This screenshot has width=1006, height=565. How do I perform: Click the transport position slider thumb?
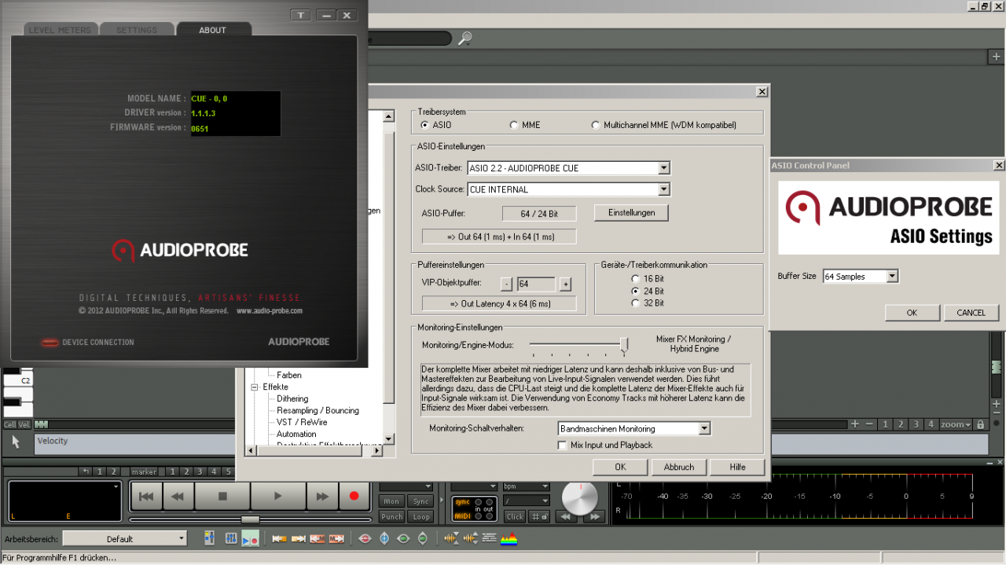(250, 519)
